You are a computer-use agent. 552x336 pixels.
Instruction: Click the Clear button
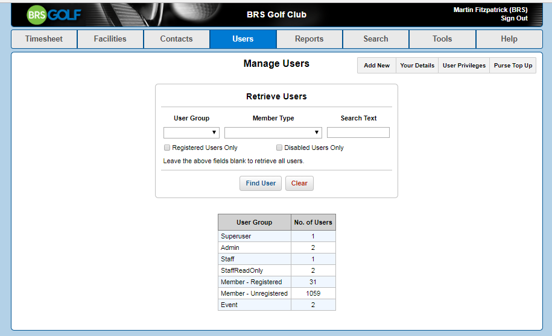coord(299,183)
